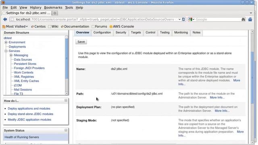Screen dimensions: 258x145
Task: Switch to the Notes tab
Action: (x=196, y=33)
